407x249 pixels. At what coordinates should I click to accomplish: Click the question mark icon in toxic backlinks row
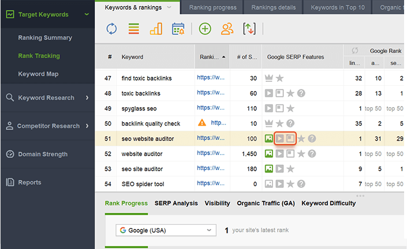301,93
